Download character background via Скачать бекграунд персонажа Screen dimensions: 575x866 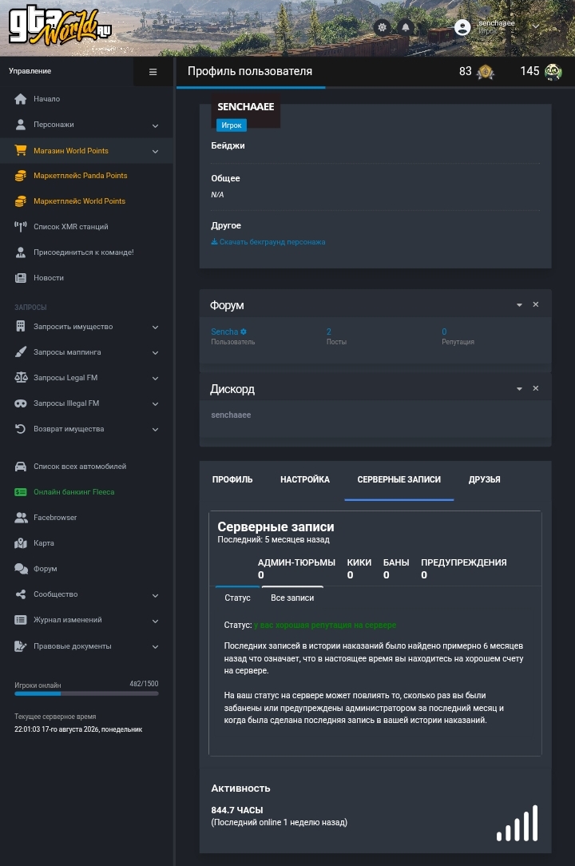coord(268,242)
